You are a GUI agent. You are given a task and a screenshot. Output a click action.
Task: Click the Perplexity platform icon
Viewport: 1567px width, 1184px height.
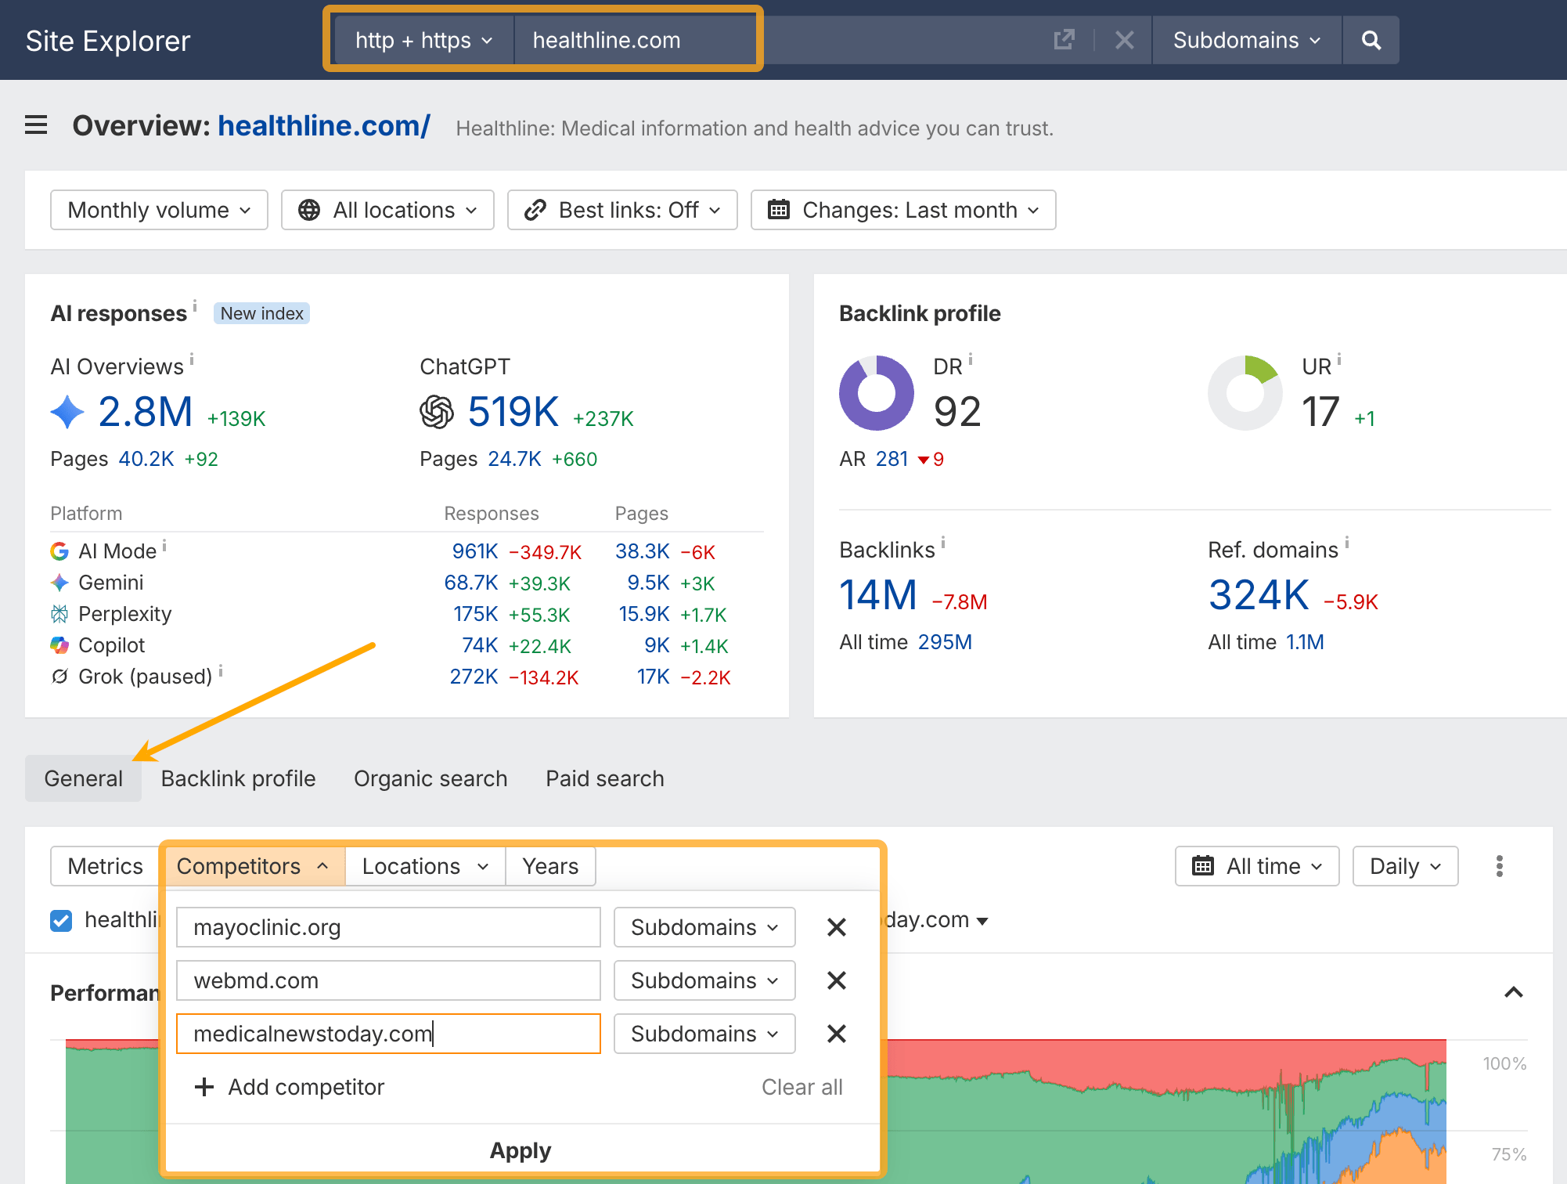tap(59, 614)
